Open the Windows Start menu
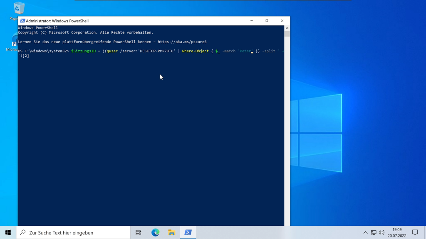Image resolution: width=426 pixels, height=239 pixels. point(8,232)
